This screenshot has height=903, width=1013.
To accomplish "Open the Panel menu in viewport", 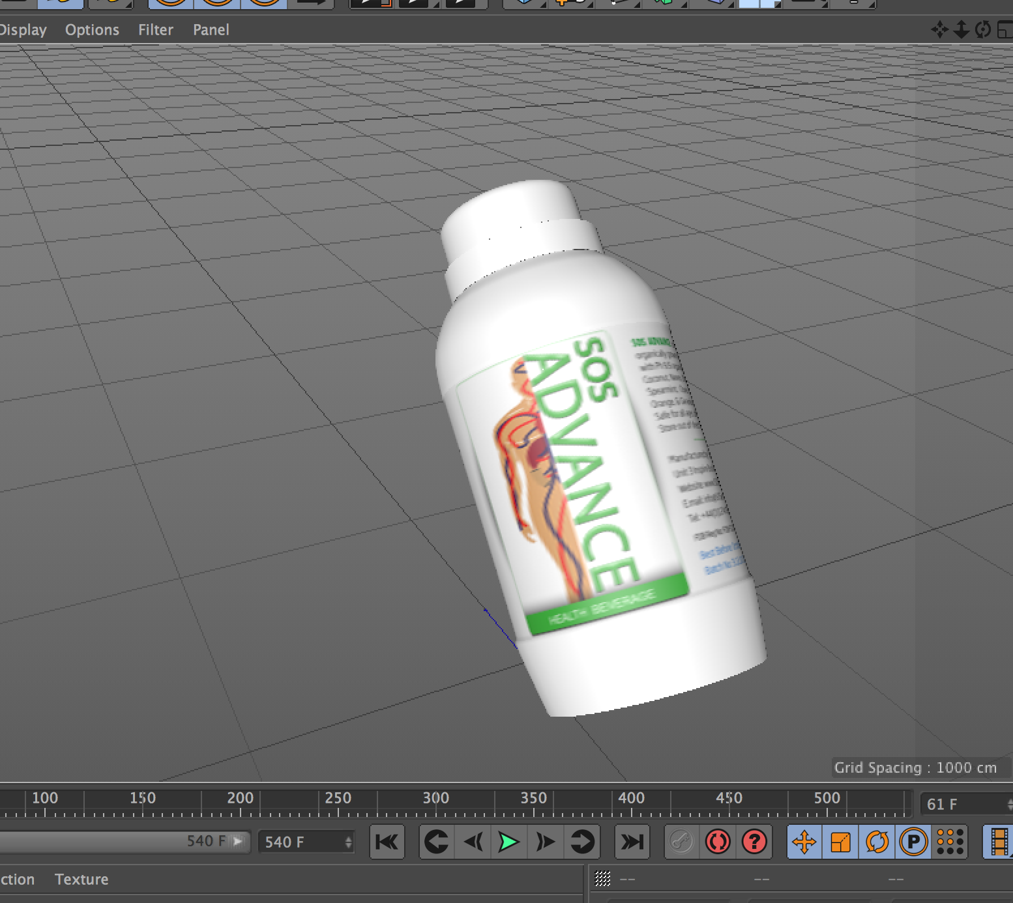I will (x=211, y=30).
